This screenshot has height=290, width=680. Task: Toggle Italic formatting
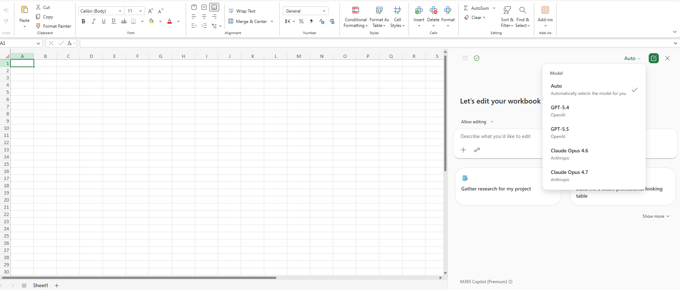tap(94, 21)
